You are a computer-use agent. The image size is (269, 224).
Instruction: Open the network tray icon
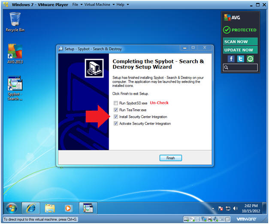pos(228,209)
